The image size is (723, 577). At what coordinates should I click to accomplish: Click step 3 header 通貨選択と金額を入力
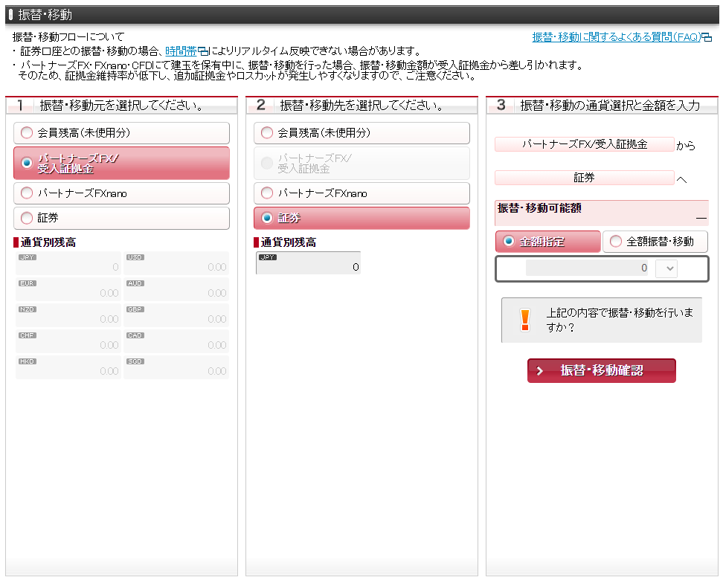tap(602, 106)
